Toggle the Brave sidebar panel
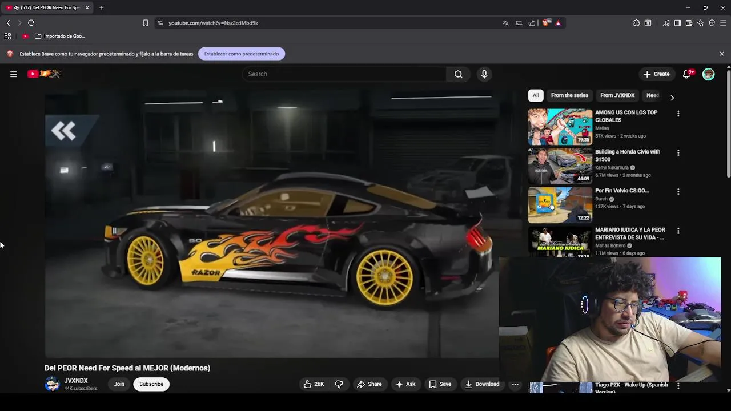Viewport: 731px width, 411px height. (x=677, y=23)
